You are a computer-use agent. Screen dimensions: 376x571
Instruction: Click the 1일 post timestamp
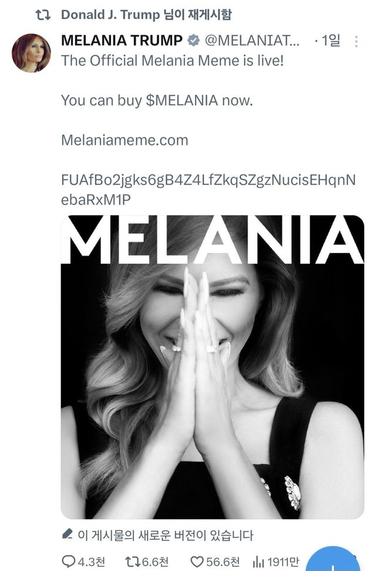330,41
